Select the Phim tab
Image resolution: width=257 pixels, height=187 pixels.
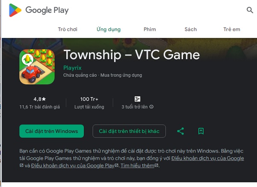pyautogui.click(x=150, y=29)
